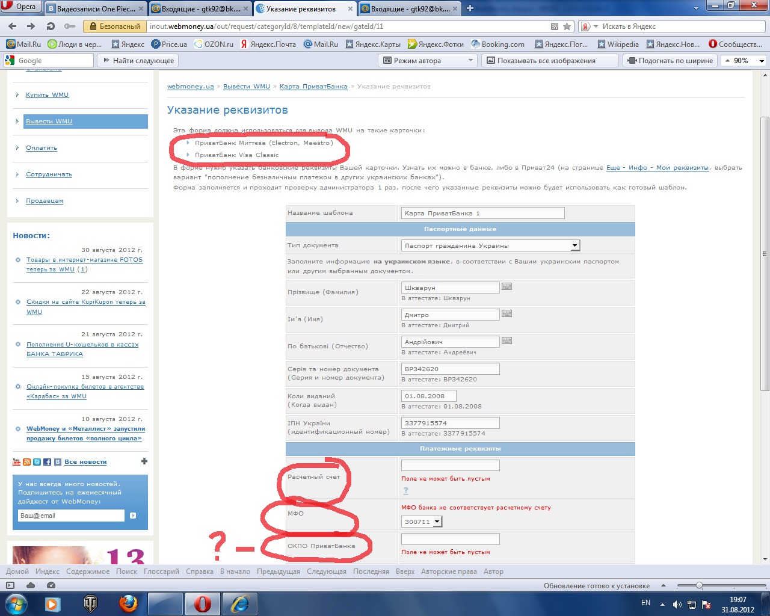The image size is (770, 616).
Task: Open Firefox from the taskbar
Action: (128, 603)
